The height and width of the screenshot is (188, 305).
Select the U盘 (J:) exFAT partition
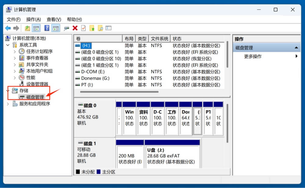click(x=172, y=156)
